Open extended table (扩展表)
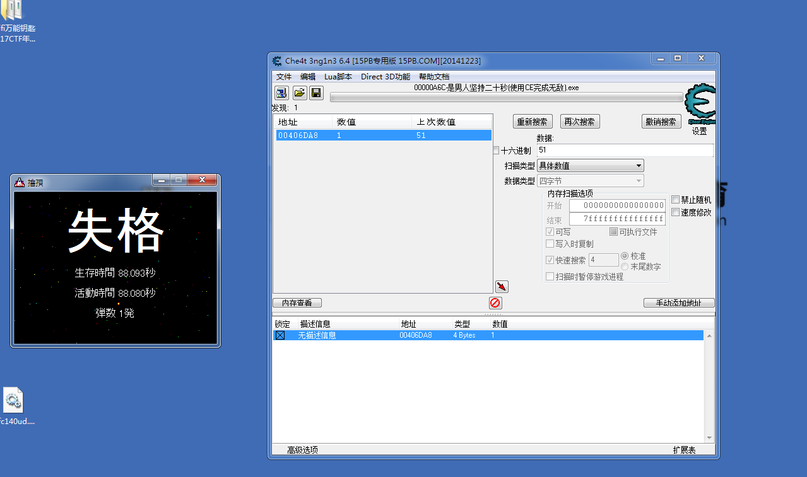The width and height of the screenshot is (807, 477). pyautogui.click(x=685, y=450)
